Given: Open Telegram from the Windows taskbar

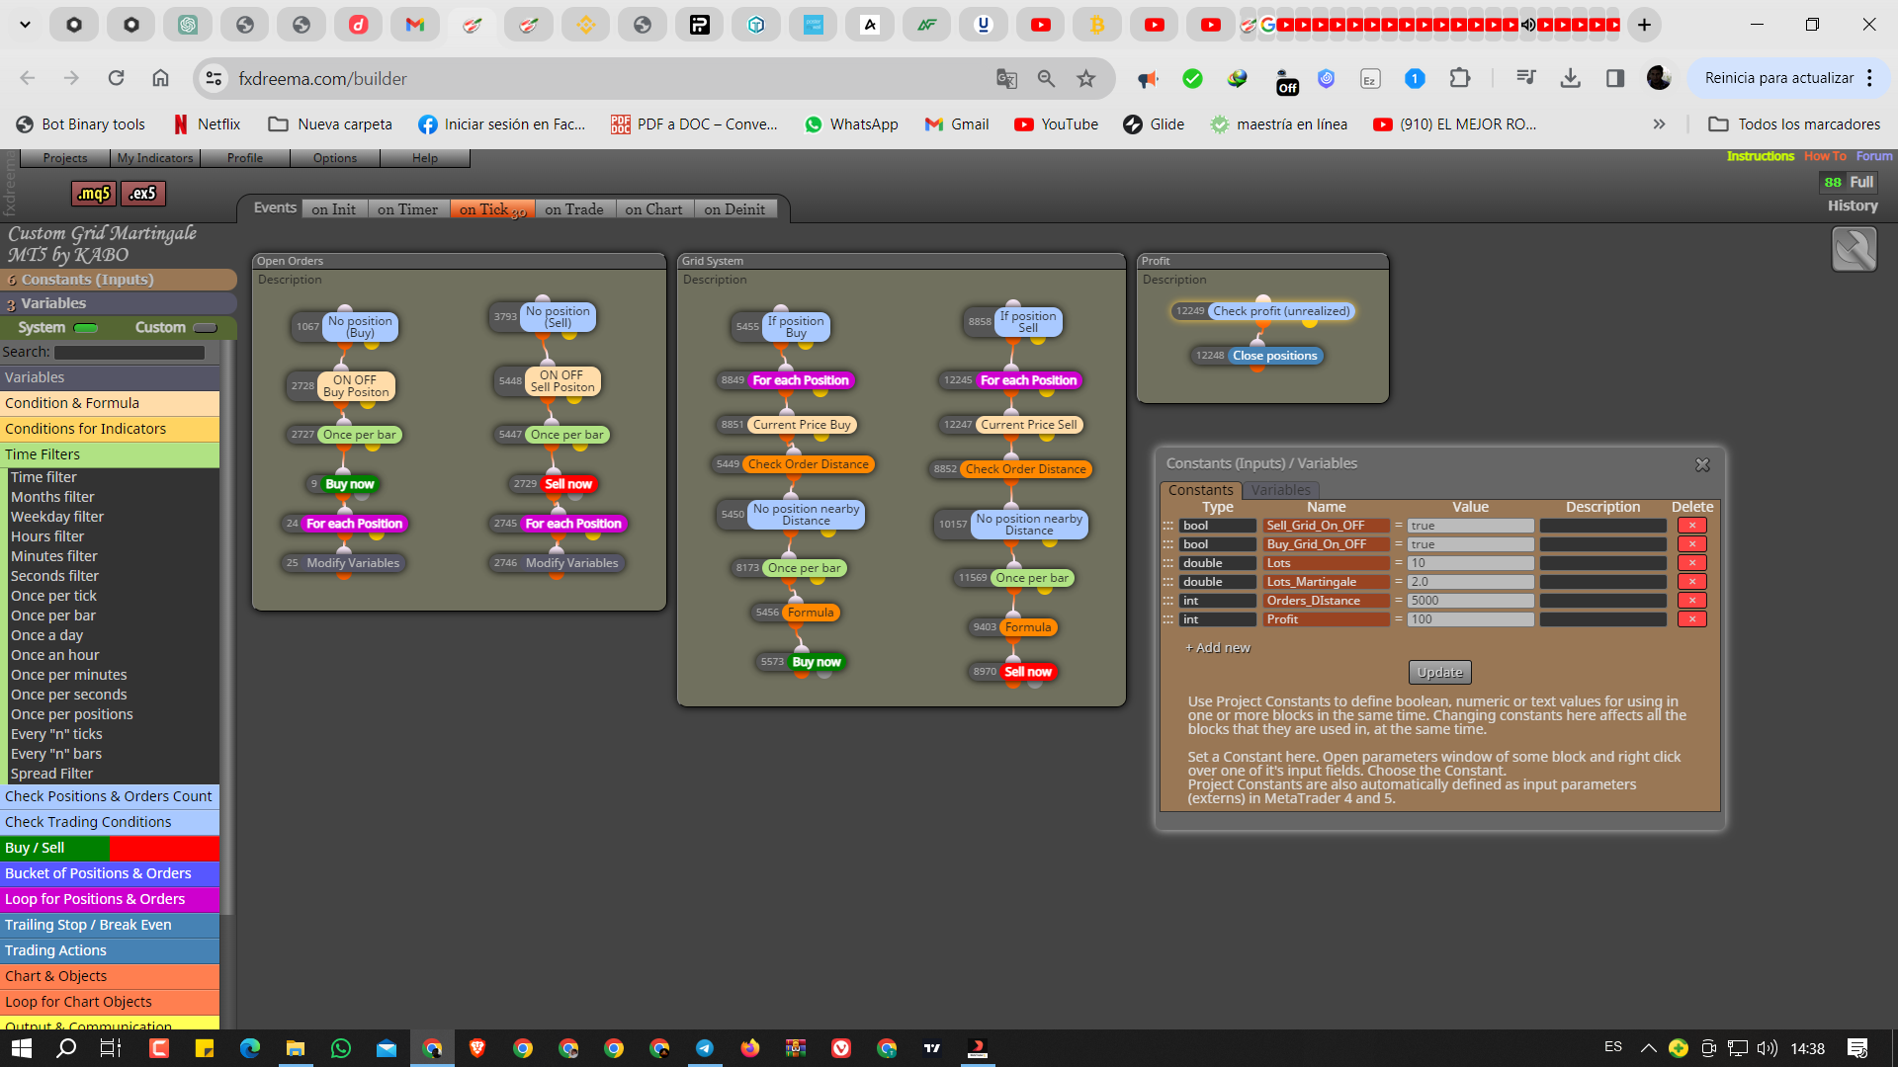Looking at the screenshot, I should (705, 1048).
